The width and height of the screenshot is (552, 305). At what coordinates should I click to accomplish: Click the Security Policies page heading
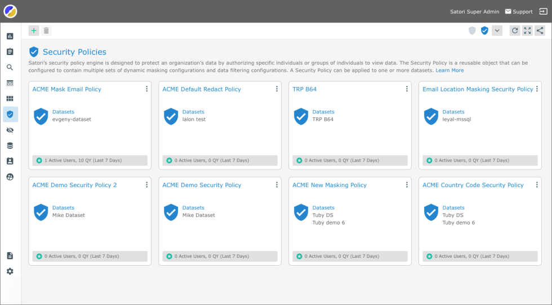pyautogui.click(x=74, y=52)
